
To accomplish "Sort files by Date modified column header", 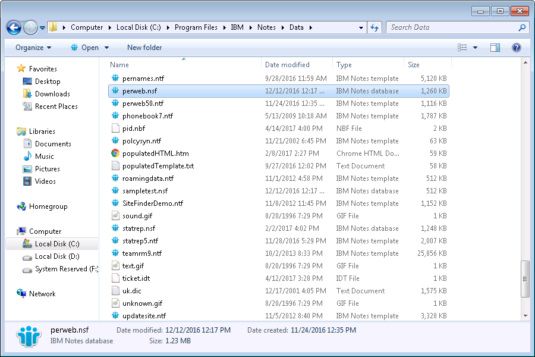I will [x=287, y=65].
